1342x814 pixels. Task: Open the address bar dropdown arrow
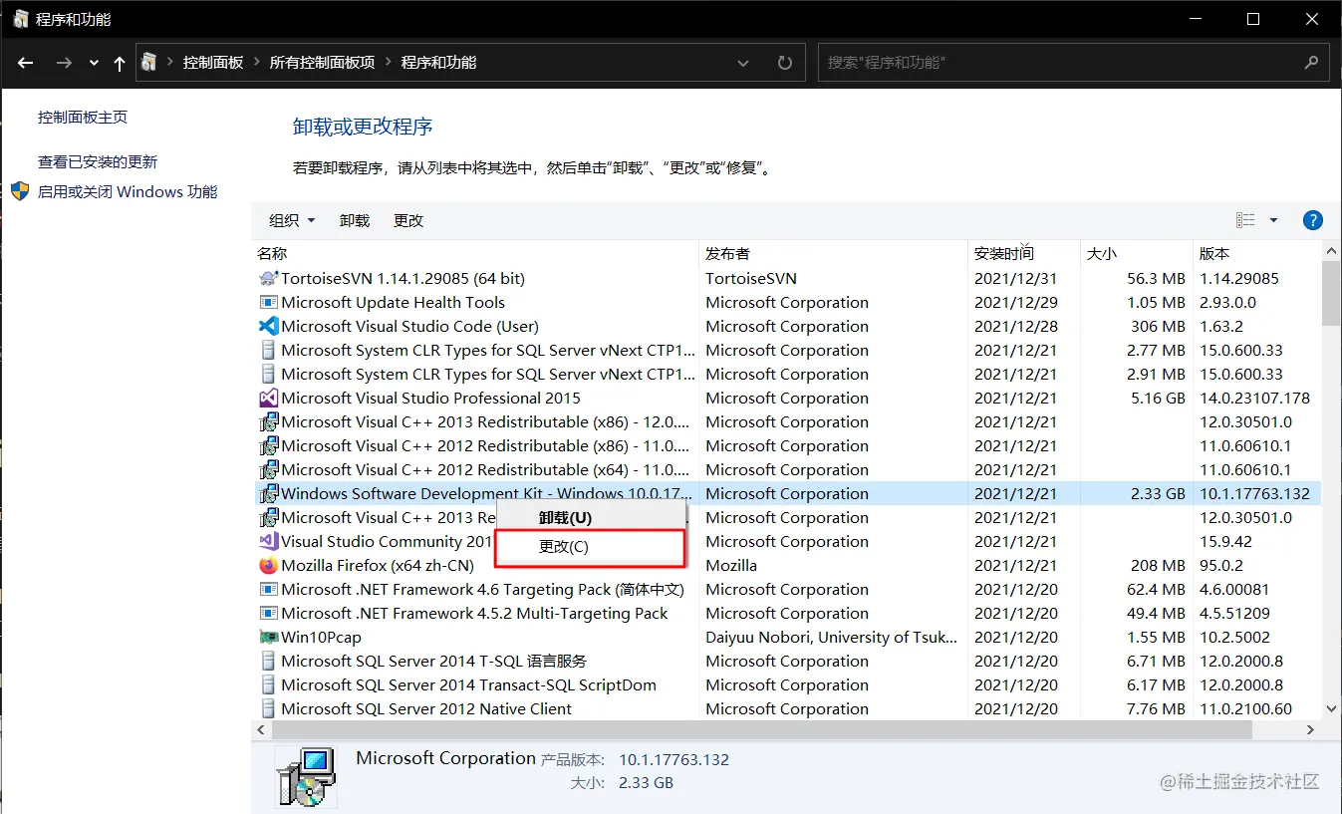[743, 62]
